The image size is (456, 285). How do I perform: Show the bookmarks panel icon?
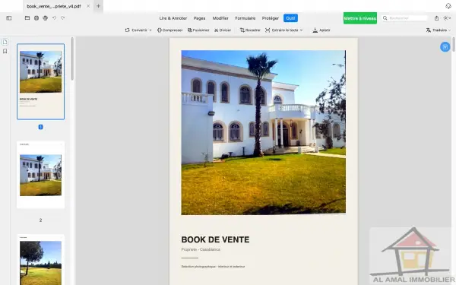pos(5,51)
